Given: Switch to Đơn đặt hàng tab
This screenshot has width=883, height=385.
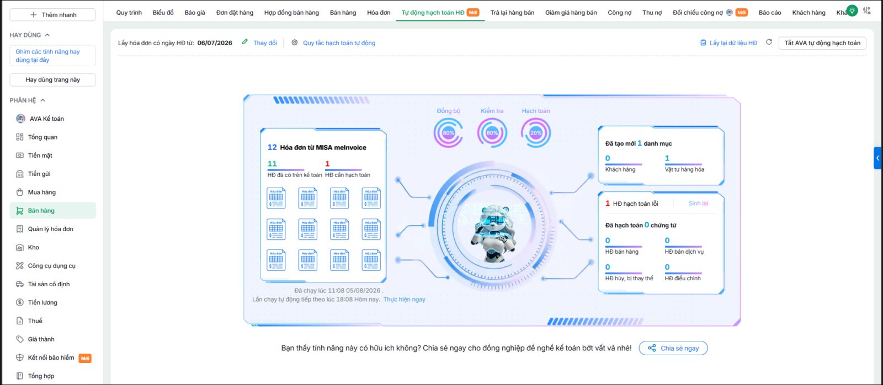Looking at the screenshot, I should (x=235, y=13).
